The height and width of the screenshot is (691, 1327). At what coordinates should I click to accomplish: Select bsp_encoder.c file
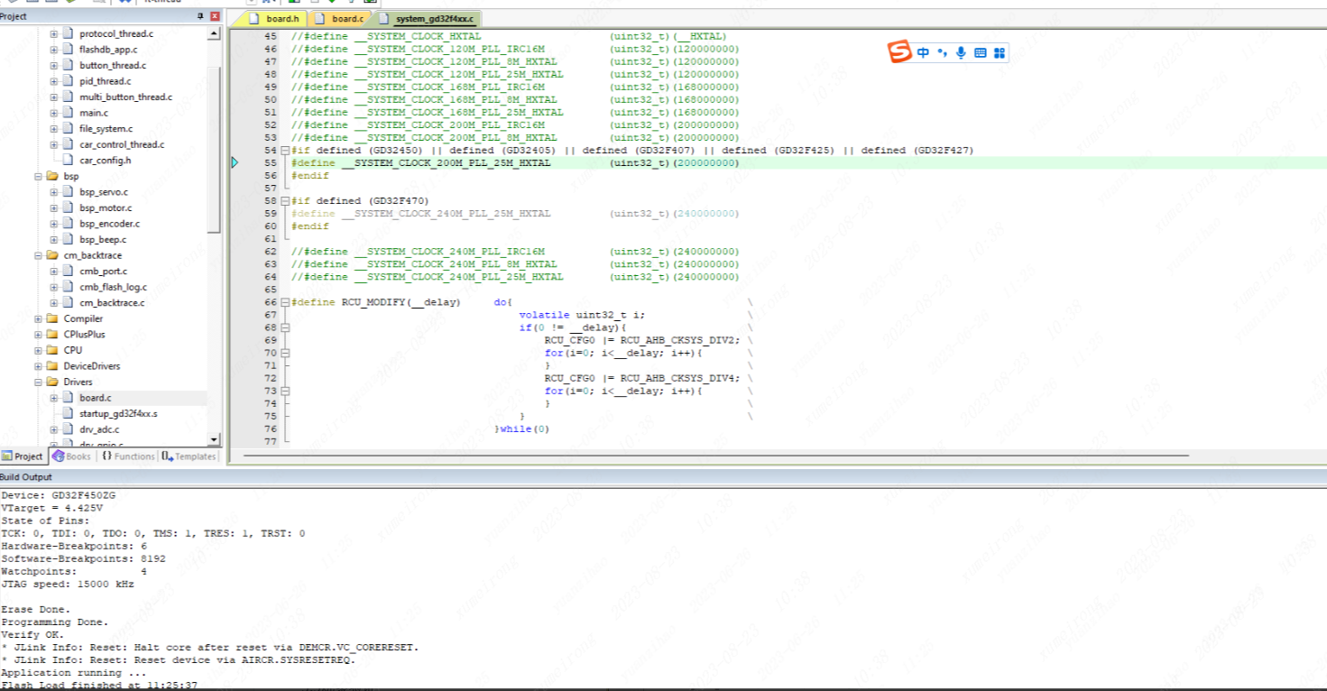click(109, 224)
